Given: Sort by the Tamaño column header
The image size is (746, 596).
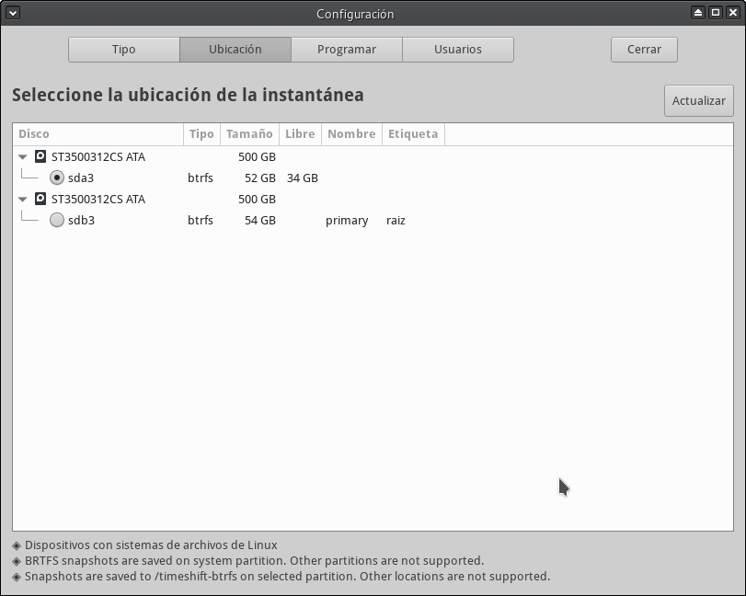Looking at the screenshot, I should (249, 134).
